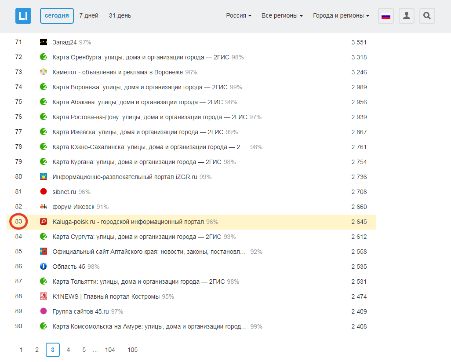The height and width of the screenshot is (362, 451).
Task: Click the LI logo icon
Action: pos(23,16)
